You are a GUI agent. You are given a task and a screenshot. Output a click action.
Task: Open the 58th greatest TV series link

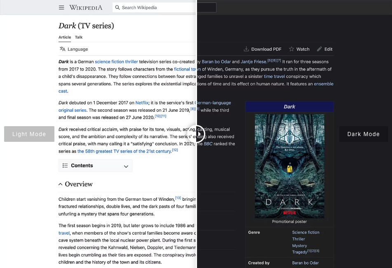coord(124,151)
